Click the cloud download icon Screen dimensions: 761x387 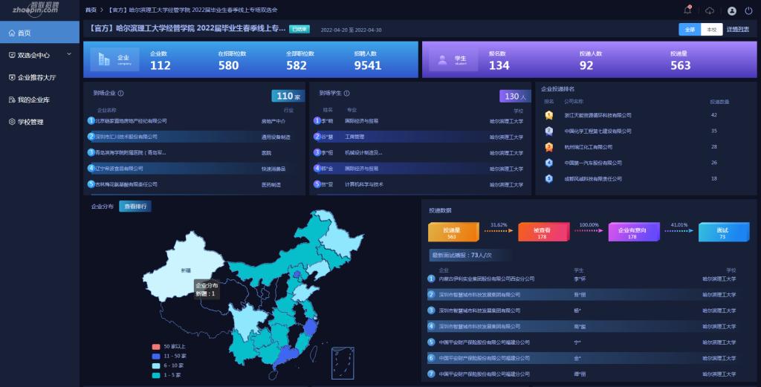(x=709, y=10)
